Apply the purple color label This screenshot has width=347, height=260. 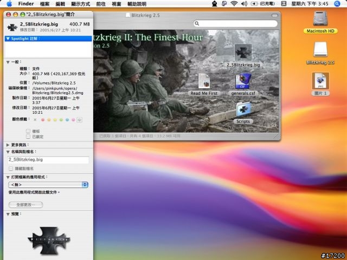coord(73,120)
